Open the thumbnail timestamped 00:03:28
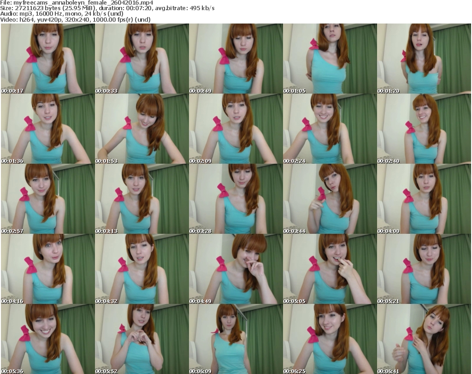The height and width of the screenshot is (374, 472). click(236, 199)
